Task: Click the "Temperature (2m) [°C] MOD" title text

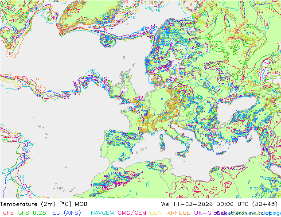Action: (x=44, y=204)
